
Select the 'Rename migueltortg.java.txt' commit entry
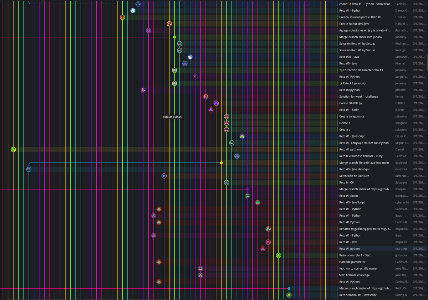365,229
